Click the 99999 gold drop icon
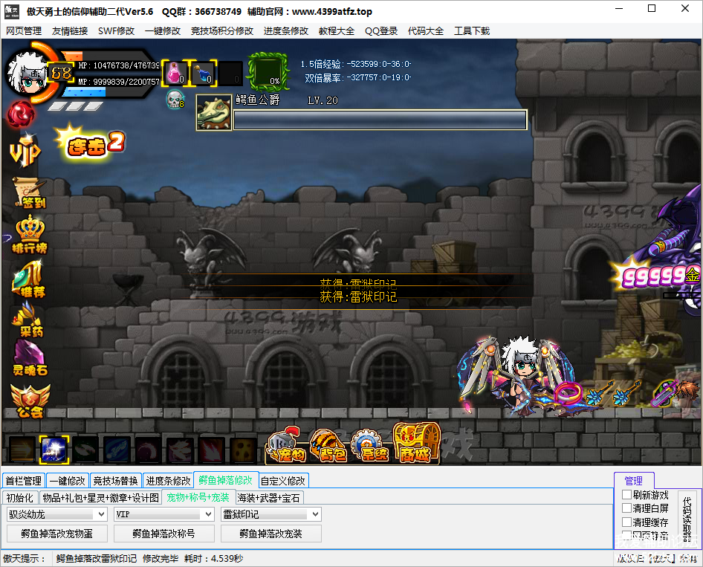Screen dimensions: 703x567 657,275
